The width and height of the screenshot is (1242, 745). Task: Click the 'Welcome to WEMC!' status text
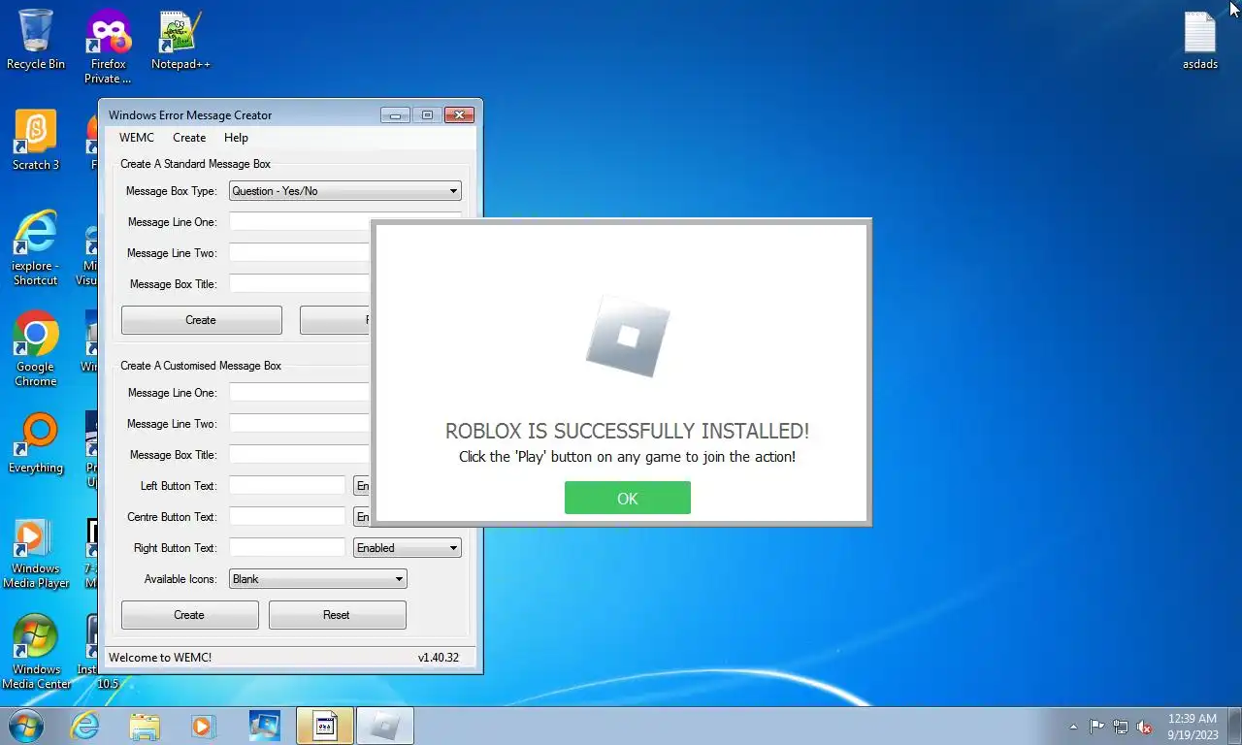click(x=160, y=658)
